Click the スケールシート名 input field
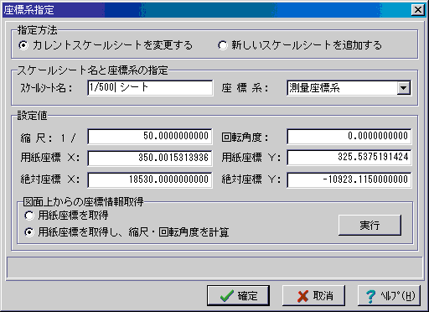The image size is (429, 312). tap(150, 88)
